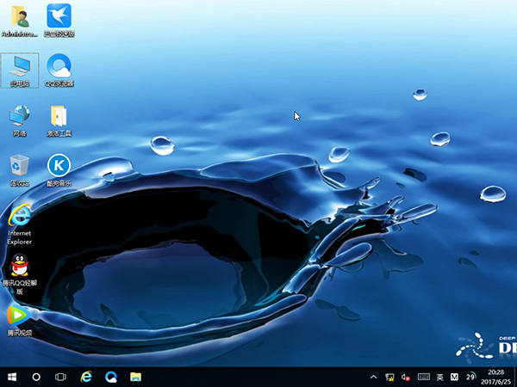Open the clock and date flyout
Image resolution: width=517 pixels, height=387 pixels.
coord(495,377)
